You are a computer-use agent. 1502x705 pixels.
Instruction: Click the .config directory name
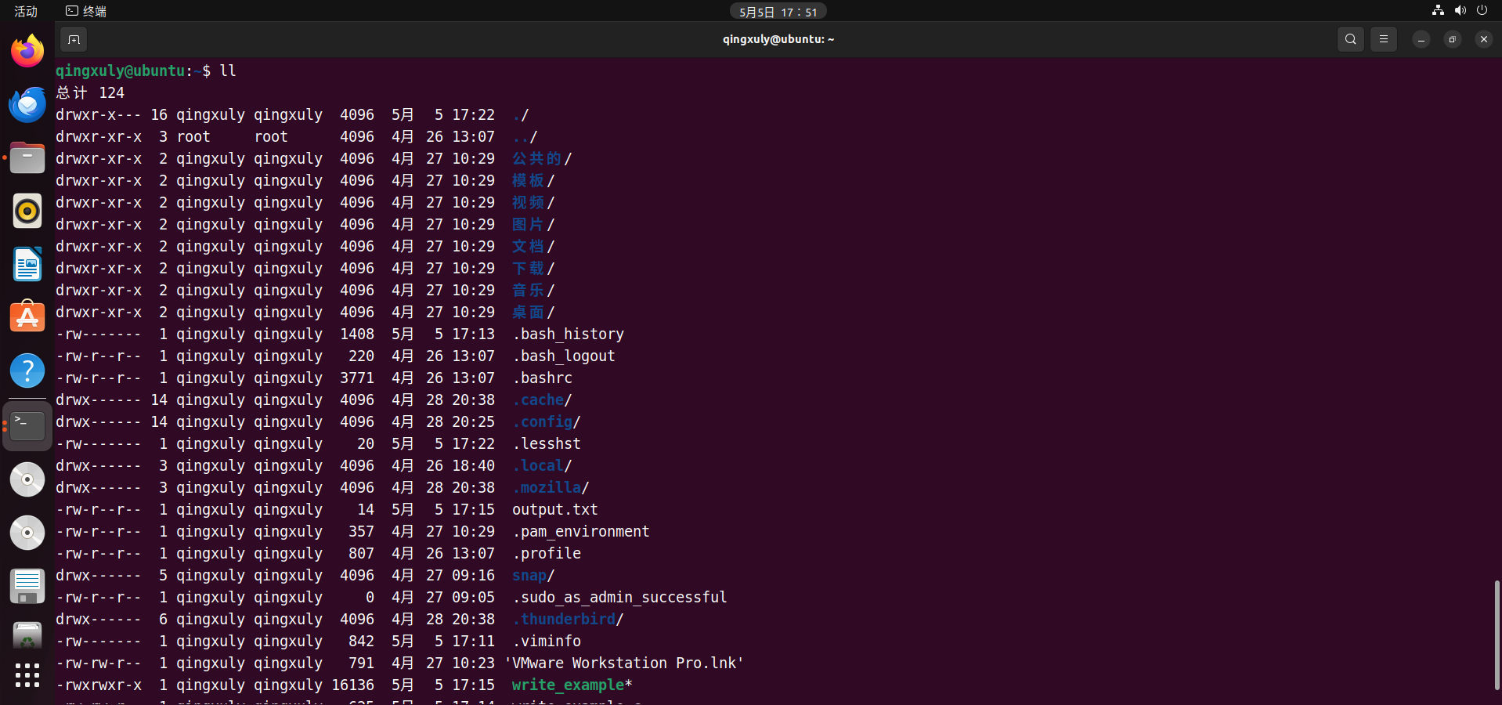tap(543, 422)
